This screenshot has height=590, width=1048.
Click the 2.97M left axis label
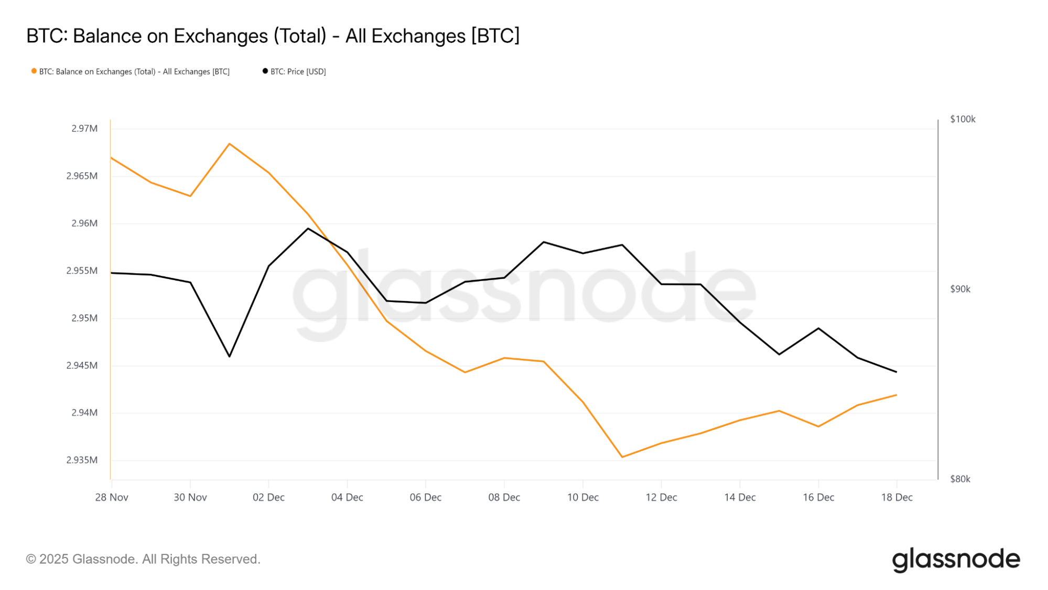pos(84,128)
